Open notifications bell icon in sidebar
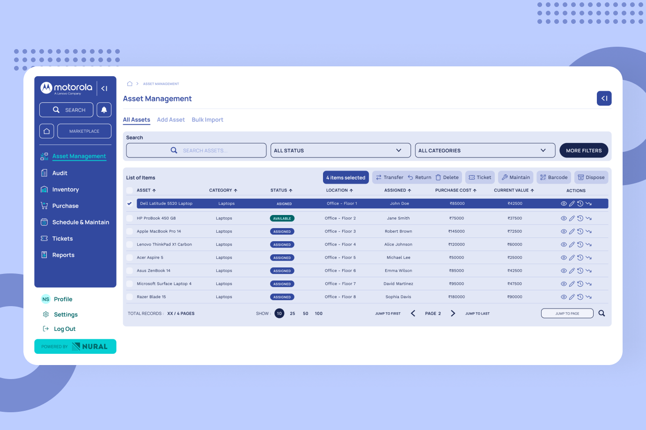 click(104, 110)
